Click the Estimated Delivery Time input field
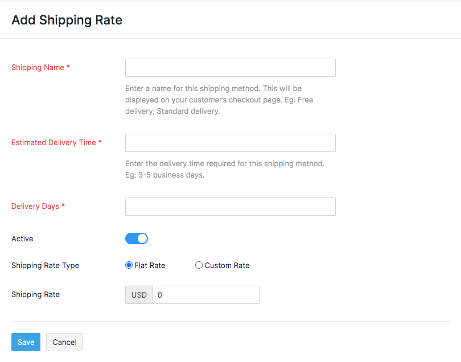The image size is (461, 362). click(230, 142)
